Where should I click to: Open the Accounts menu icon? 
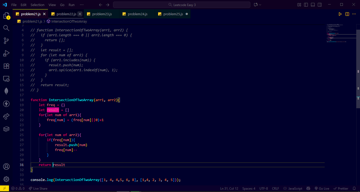pos(6,167)
